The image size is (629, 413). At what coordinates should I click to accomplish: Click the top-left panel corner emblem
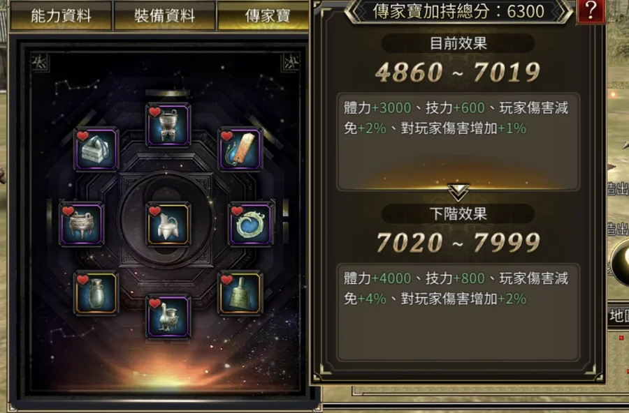(x=40, y=62)
